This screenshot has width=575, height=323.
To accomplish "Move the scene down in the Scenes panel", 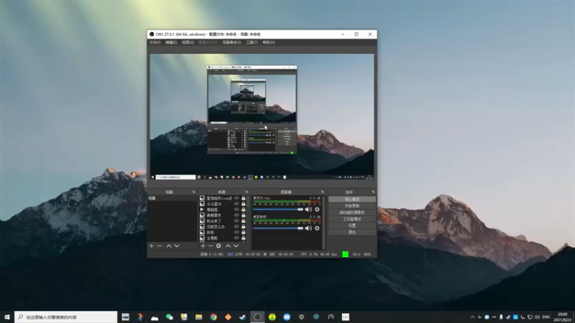I will click(x=177, y=245).
